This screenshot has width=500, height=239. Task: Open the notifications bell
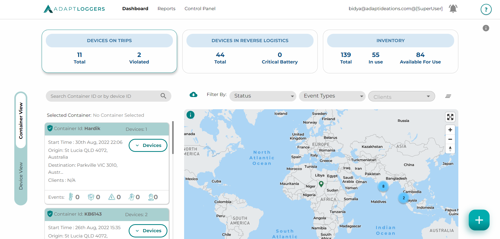453,9
